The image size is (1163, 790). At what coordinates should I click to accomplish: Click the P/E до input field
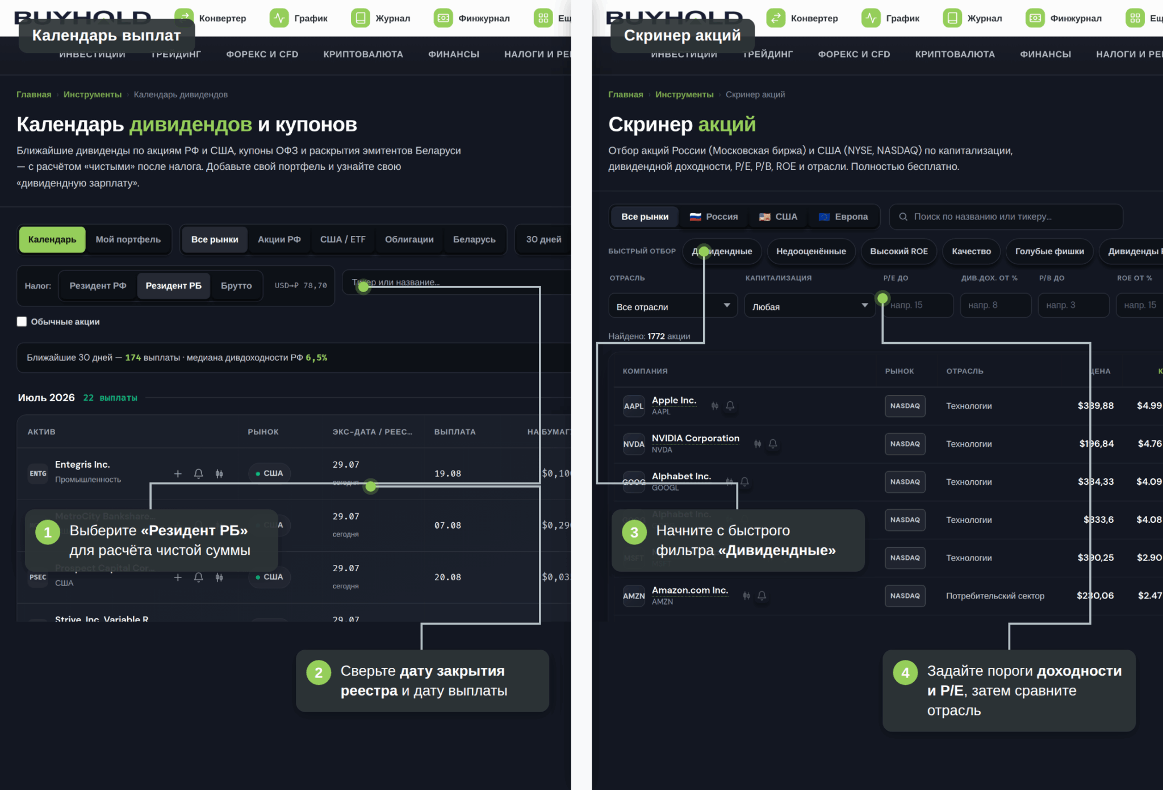click(x=918, y=305)
